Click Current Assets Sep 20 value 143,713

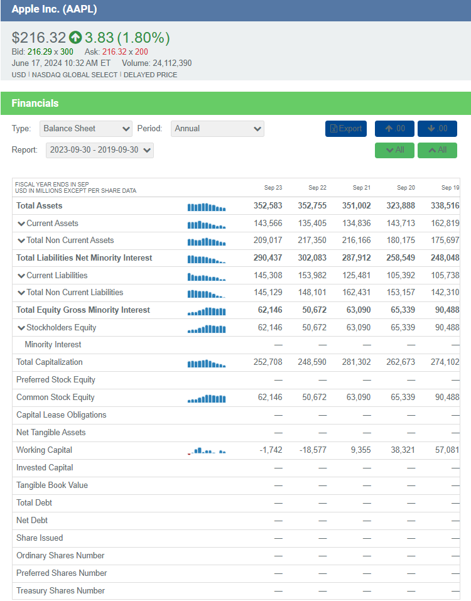pyautogui.click(x=401, y=224)
